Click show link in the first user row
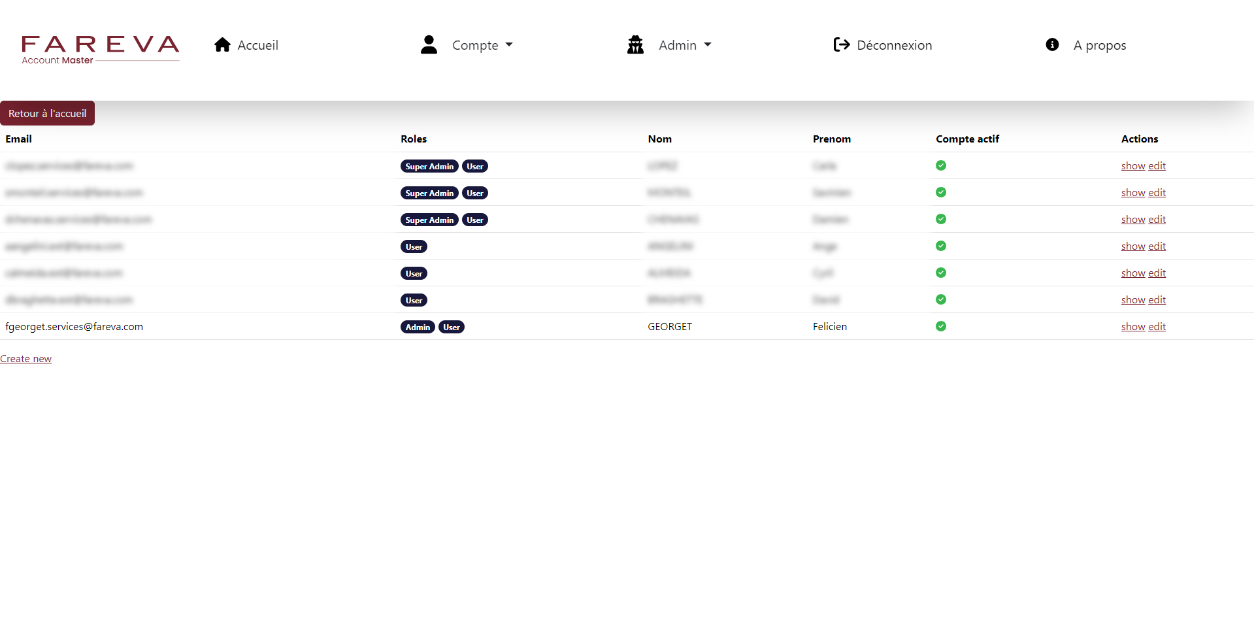Screen dimensions: 1254x621 point(1132,166)
